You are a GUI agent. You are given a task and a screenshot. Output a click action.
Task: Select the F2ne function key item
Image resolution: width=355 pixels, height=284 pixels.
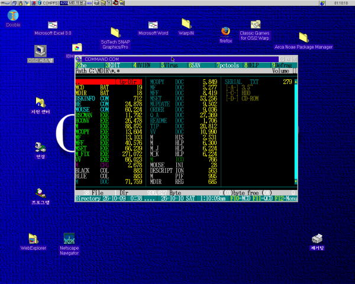tap(81, 66)
